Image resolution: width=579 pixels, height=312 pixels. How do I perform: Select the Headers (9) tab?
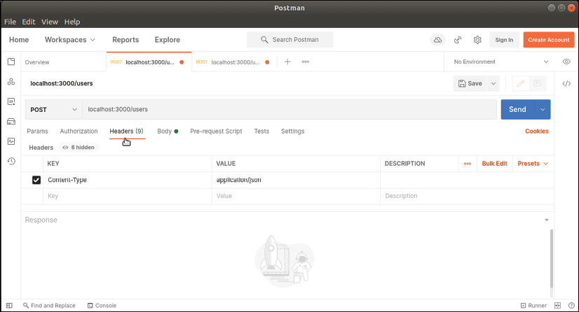[126, 131]
